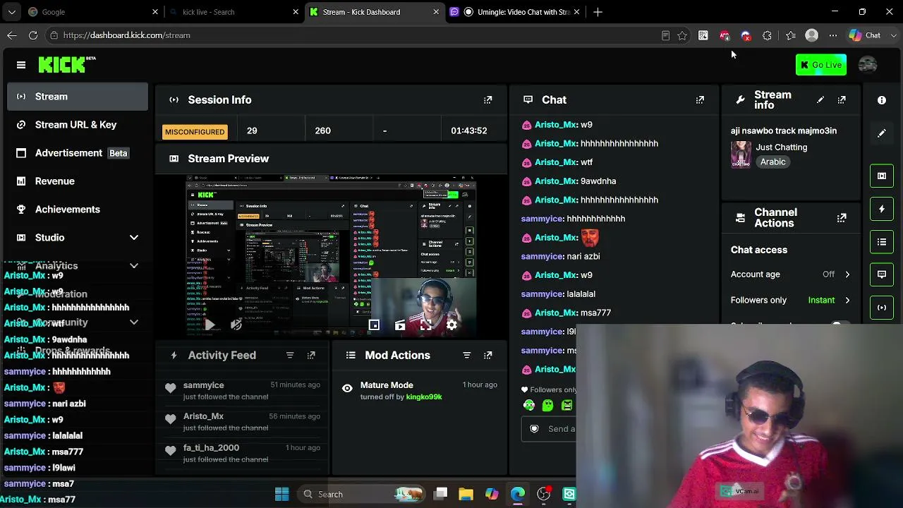Refresh the page with the reload icon
903x508 pixels.
[33, 35]
